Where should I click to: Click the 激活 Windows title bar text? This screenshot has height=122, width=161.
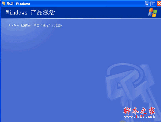click(x=18, y=4)
